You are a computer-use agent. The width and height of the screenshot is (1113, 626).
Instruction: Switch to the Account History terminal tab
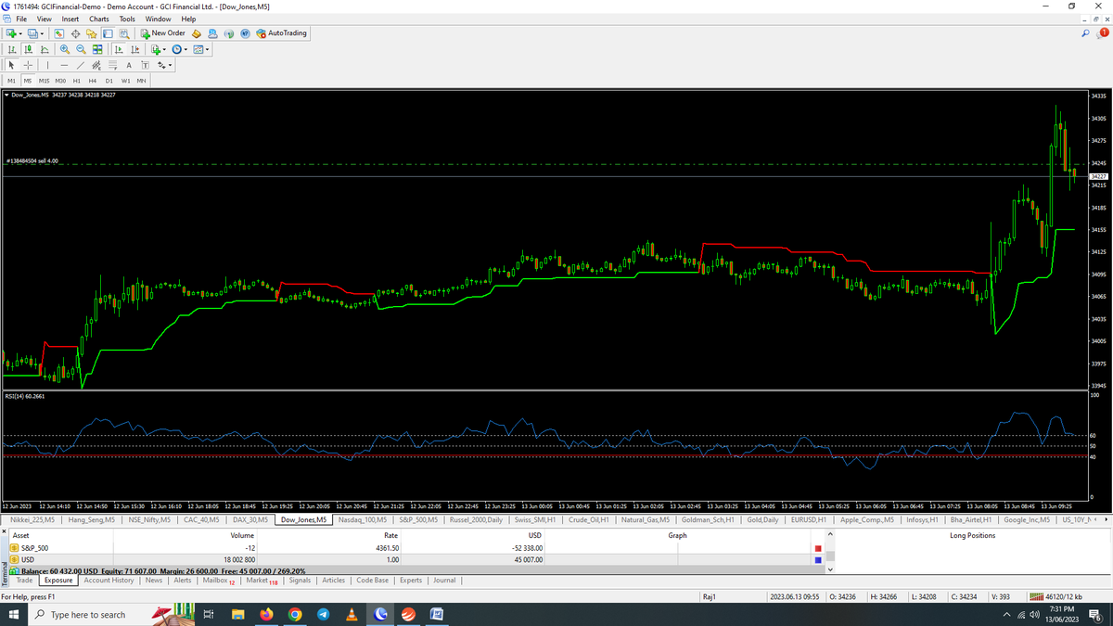click(109, 581)
